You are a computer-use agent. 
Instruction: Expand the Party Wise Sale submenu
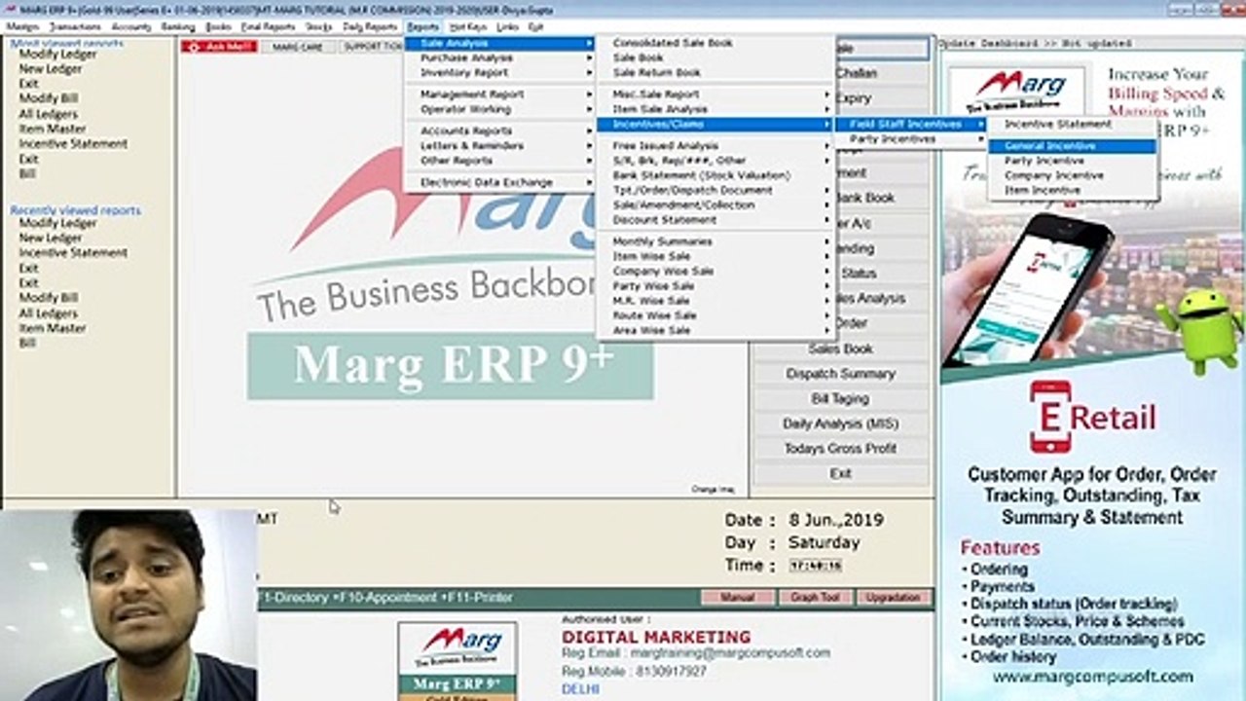[x=715, y=287]
